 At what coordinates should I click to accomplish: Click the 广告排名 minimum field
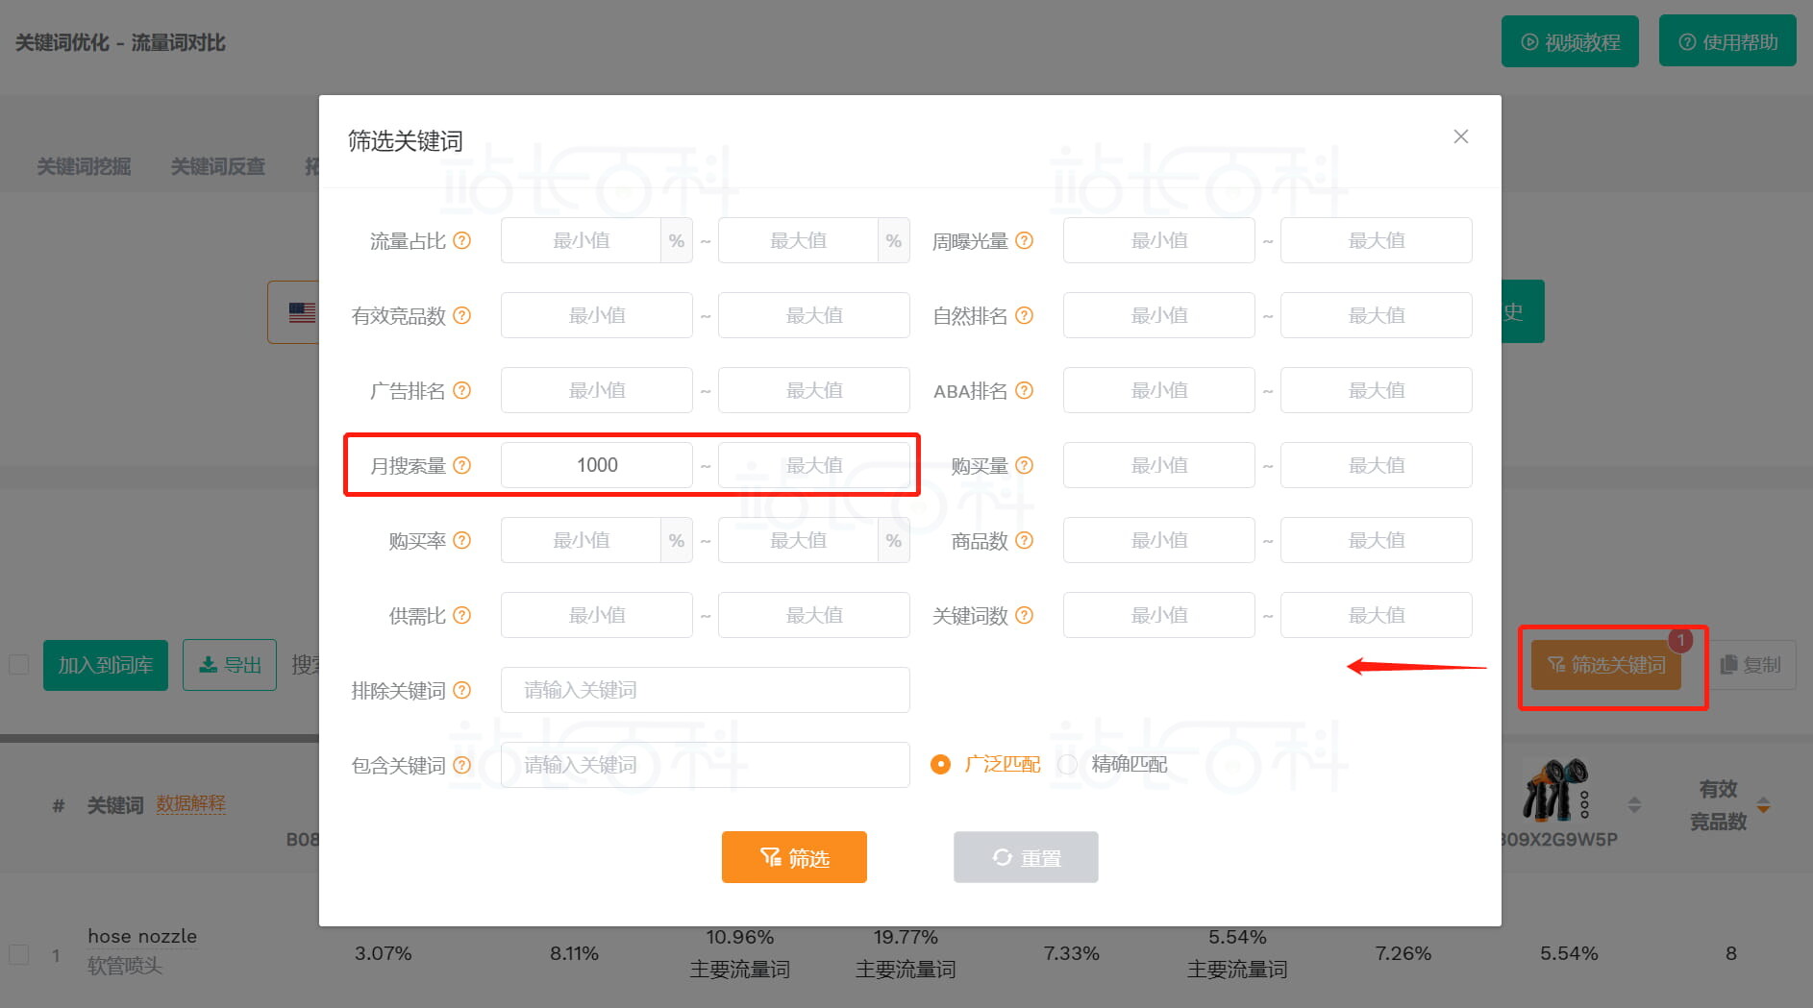(597, 390)
